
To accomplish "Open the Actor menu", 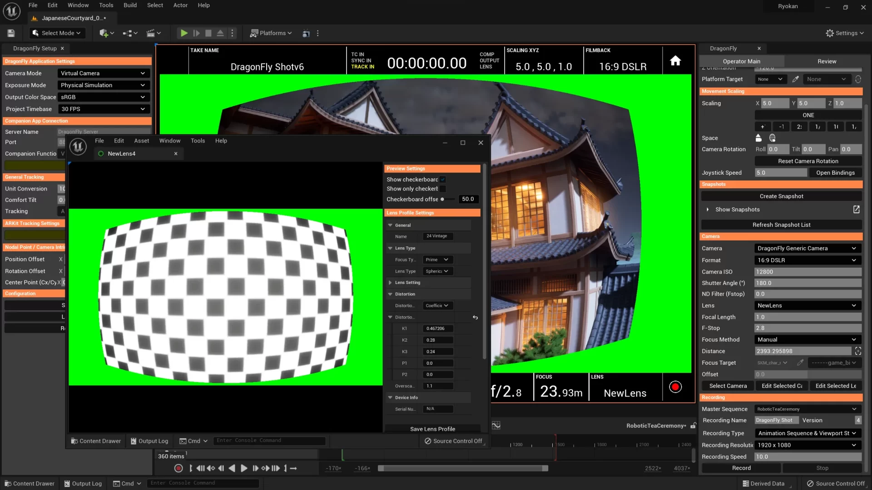I will (180, 5).
